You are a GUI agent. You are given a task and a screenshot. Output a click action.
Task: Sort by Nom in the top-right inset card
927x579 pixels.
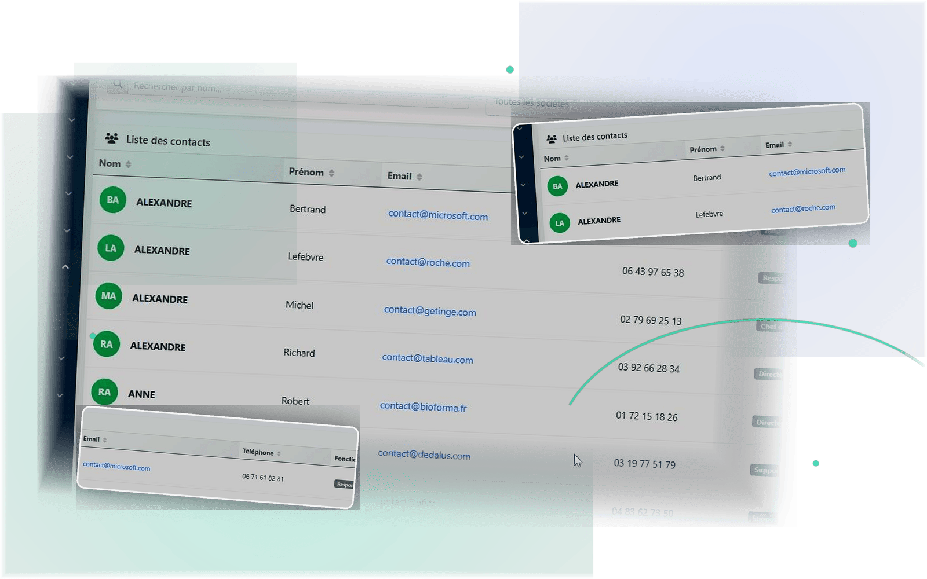(556, 158)
